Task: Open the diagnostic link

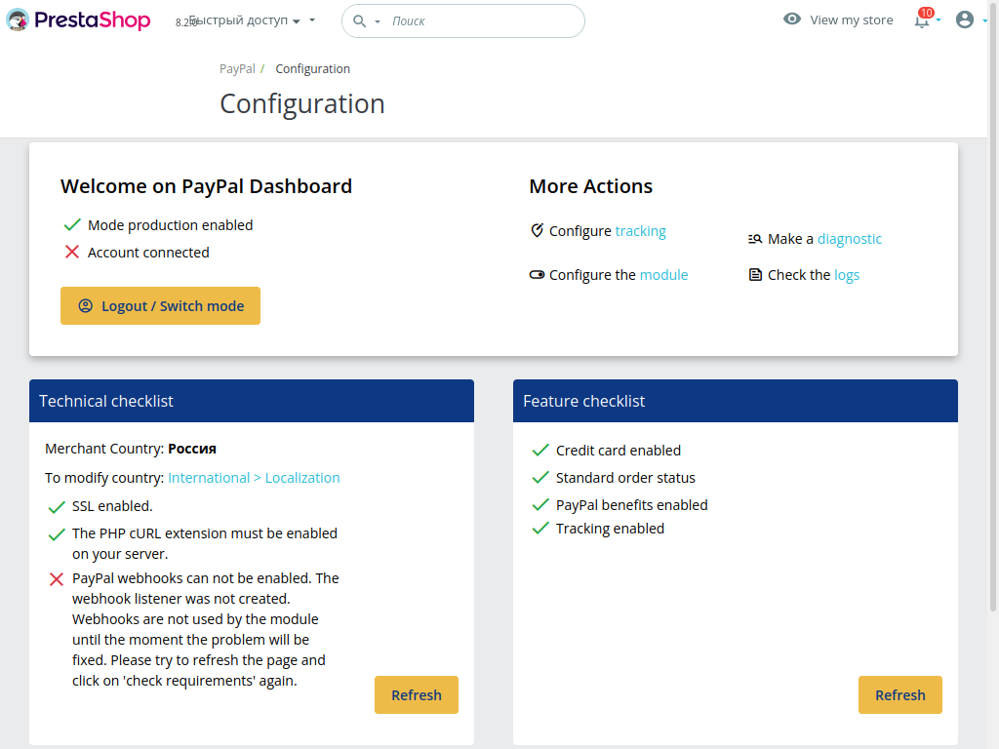Action: point(849,239)
